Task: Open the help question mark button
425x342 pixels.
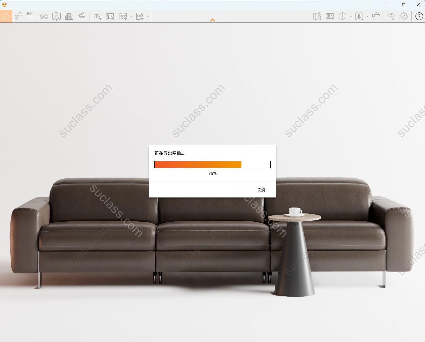Action: tap(419, 16)
